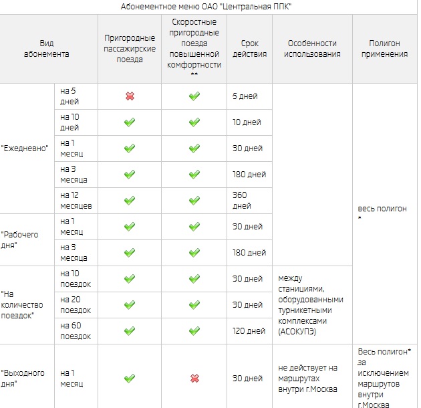Click the "Срок действия" column header
This screenshot has width=421, height=408.
coord(250,49)
